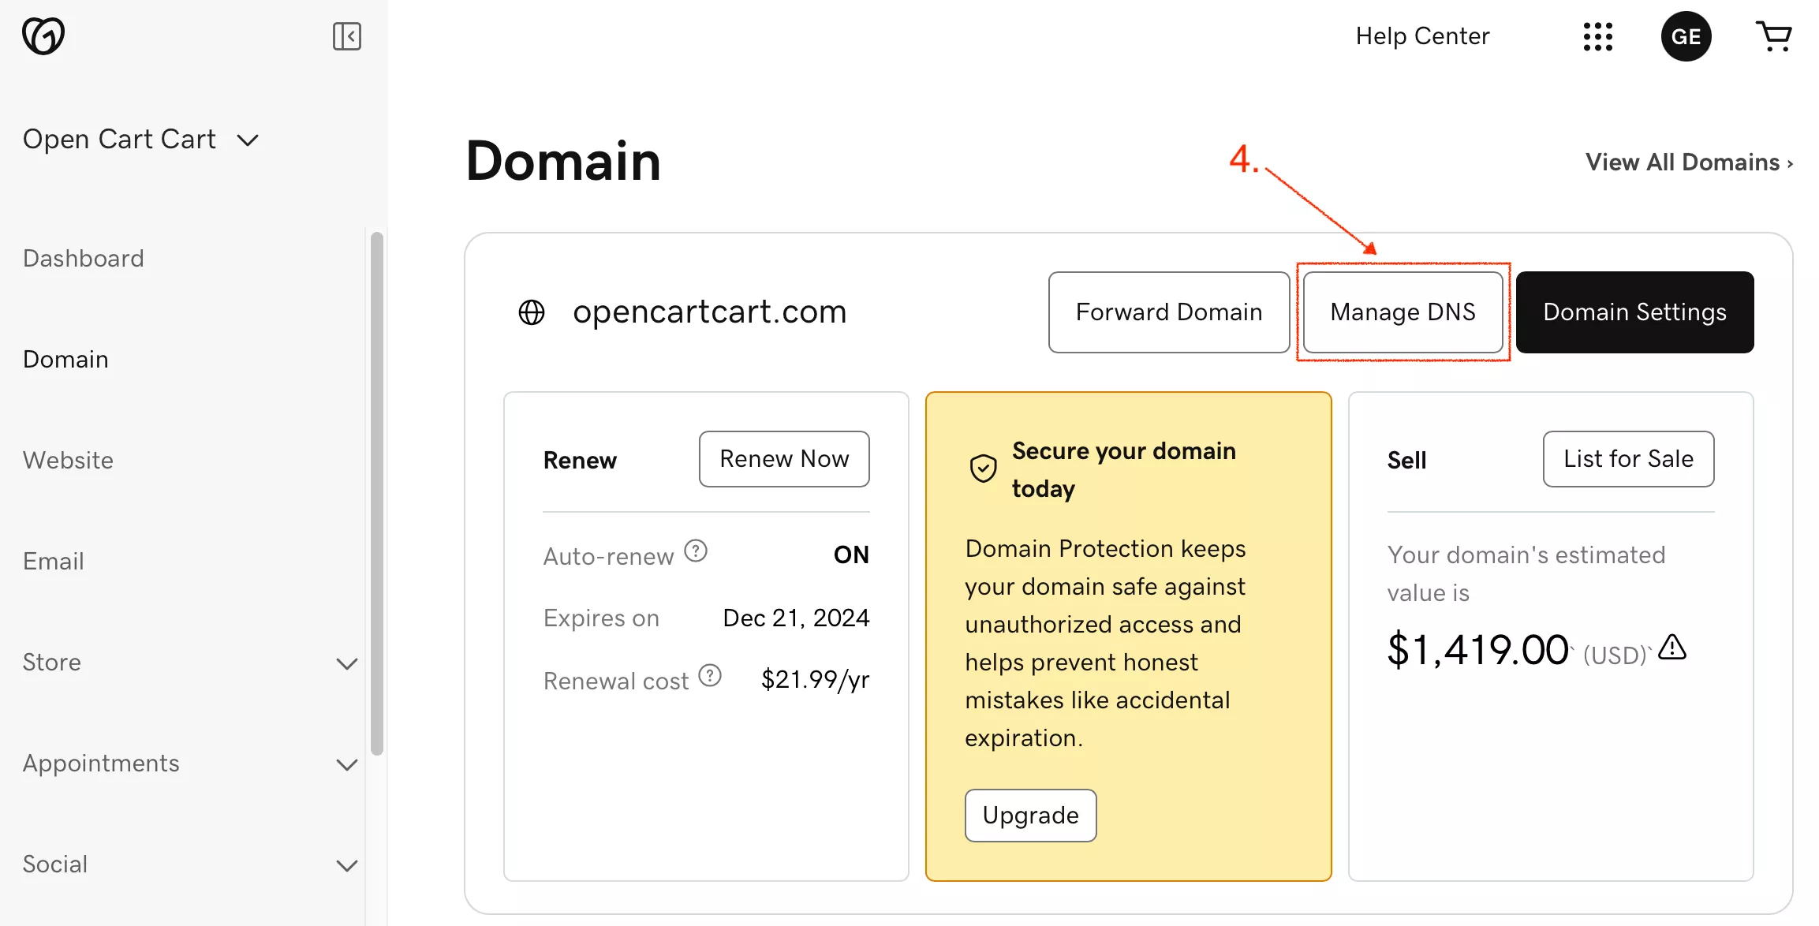The image size is (1819, 926).
Task: Expand the Store menu section
Action: [346, 663]
